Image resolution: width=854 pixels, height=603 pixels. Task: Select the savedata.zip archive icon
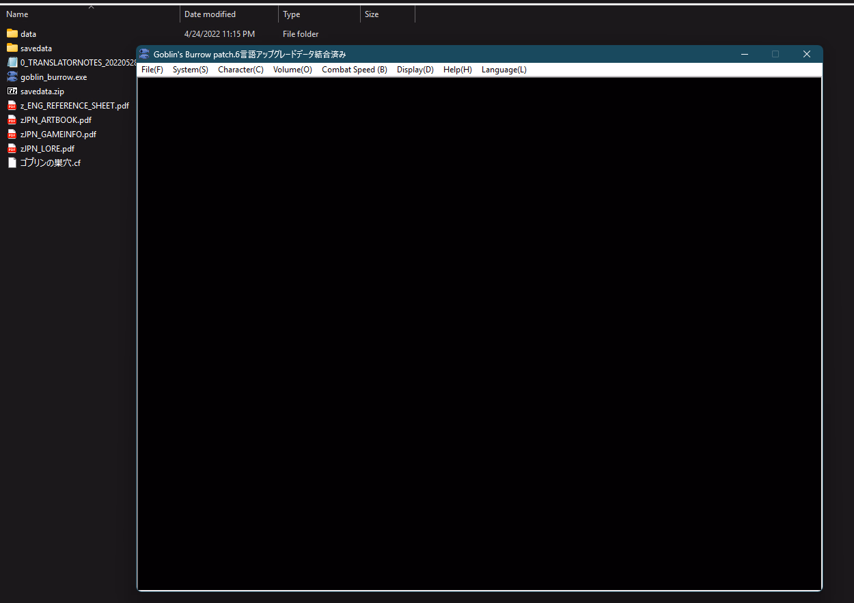click(x=12, y=91)
